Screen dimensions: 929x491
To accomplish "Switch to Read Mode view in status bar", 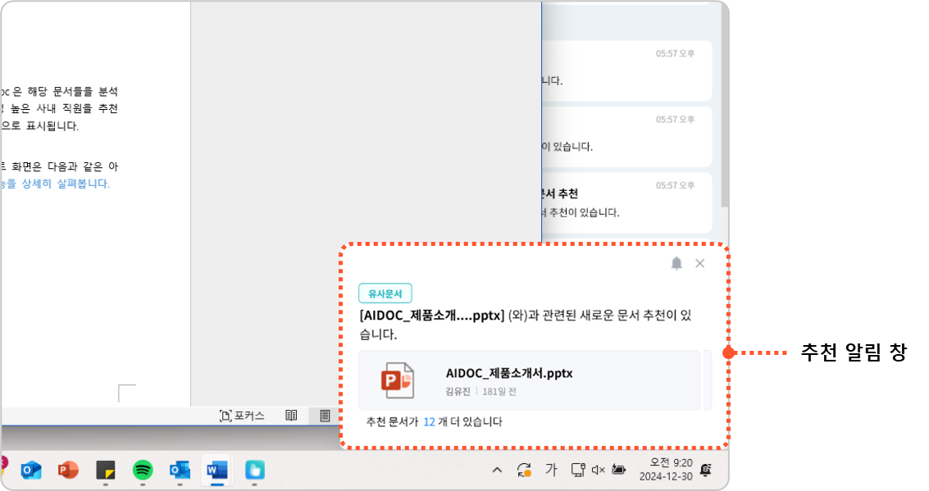I will 291,416.
